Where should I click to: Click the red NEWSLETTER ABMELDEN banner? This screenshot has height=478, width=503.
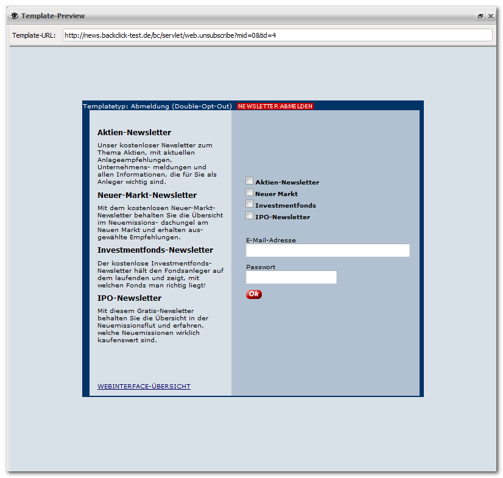click(275, 106)
